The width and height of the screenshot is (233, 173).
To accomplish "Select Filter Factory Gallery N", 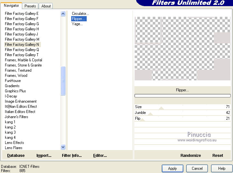I will (22, 45).
